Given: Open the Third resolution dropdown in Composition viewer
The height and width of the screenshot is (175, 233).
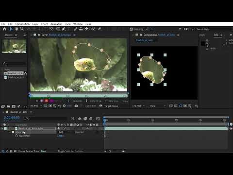Looking at the screenshot, I should tap(157, 106).
